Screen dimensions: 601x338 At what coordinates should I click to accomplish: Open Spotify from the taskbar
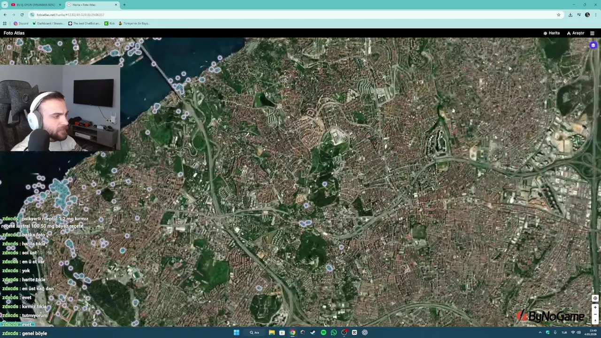tap(324, 332)
